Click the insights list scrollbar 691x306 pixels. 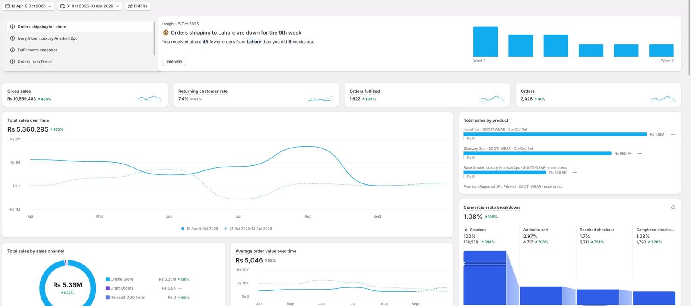[x=154, y=39]
